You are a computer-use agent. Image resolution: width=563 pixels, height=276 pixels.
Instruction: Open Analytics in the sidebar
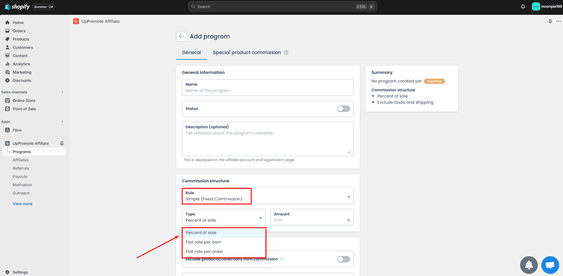point(21,64)
